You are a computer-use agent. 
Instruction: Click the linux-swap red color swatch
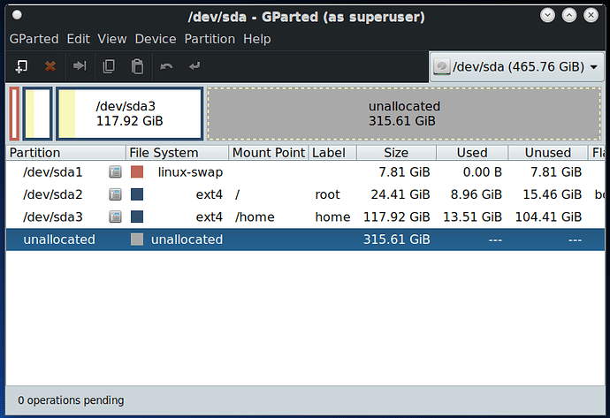click(137, 171)
